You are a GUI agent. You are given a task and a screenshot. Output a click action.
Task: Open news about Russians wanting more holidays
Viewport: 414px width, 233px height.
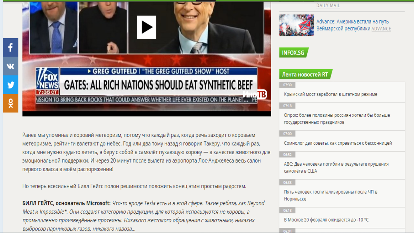coord(337,119)
